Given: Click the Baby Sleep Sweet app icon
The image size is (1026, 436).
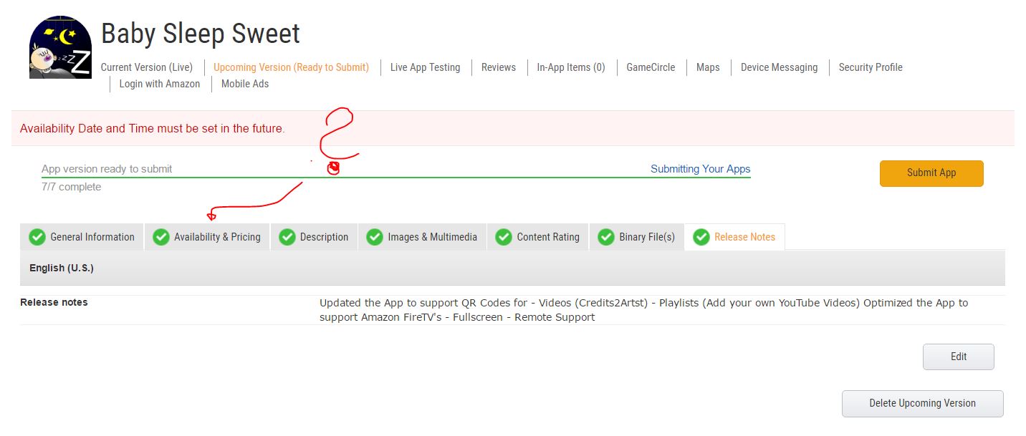Looking at the screenshot, I should [x=60, y=47].
